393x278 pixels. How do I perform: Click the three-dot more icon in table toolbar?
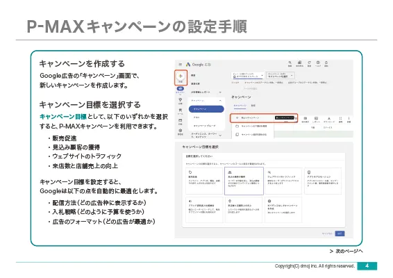click(349, 118)
